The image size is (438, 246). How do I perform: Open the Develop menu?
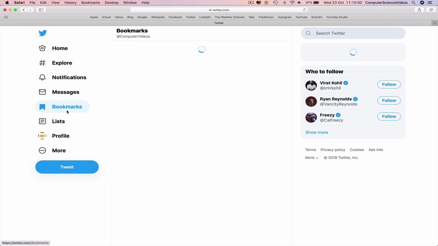click(112, 2)
